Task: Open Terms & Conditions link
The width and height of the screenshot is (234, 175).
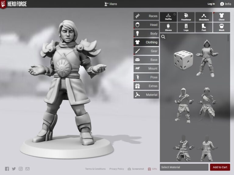Action: [x=95, y=169]
